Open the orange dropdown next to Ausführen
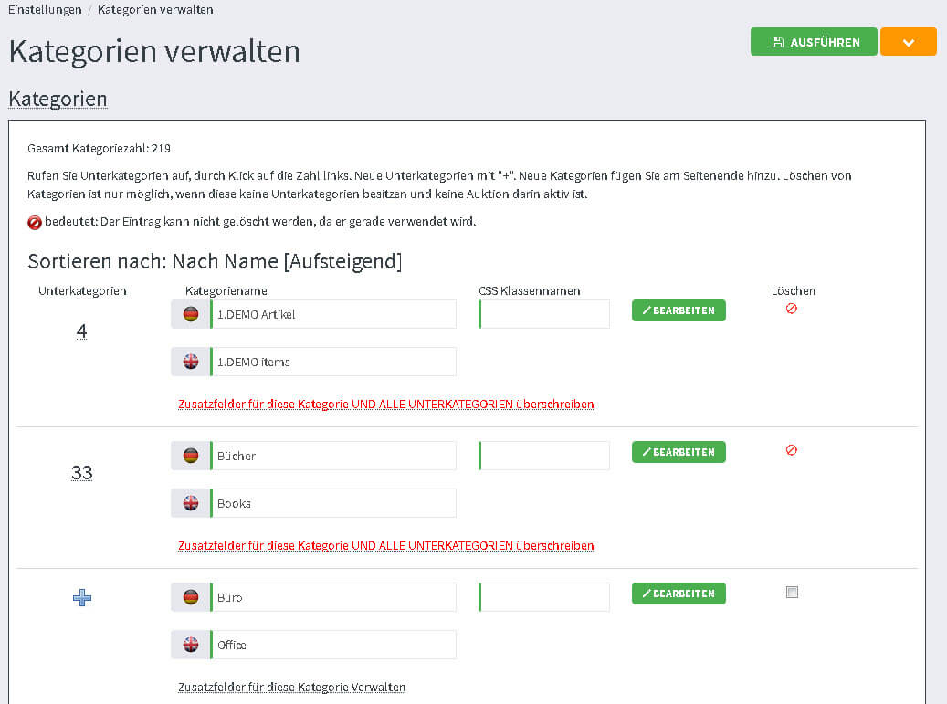Screen dimensions: 947x704 pos(908,42)
